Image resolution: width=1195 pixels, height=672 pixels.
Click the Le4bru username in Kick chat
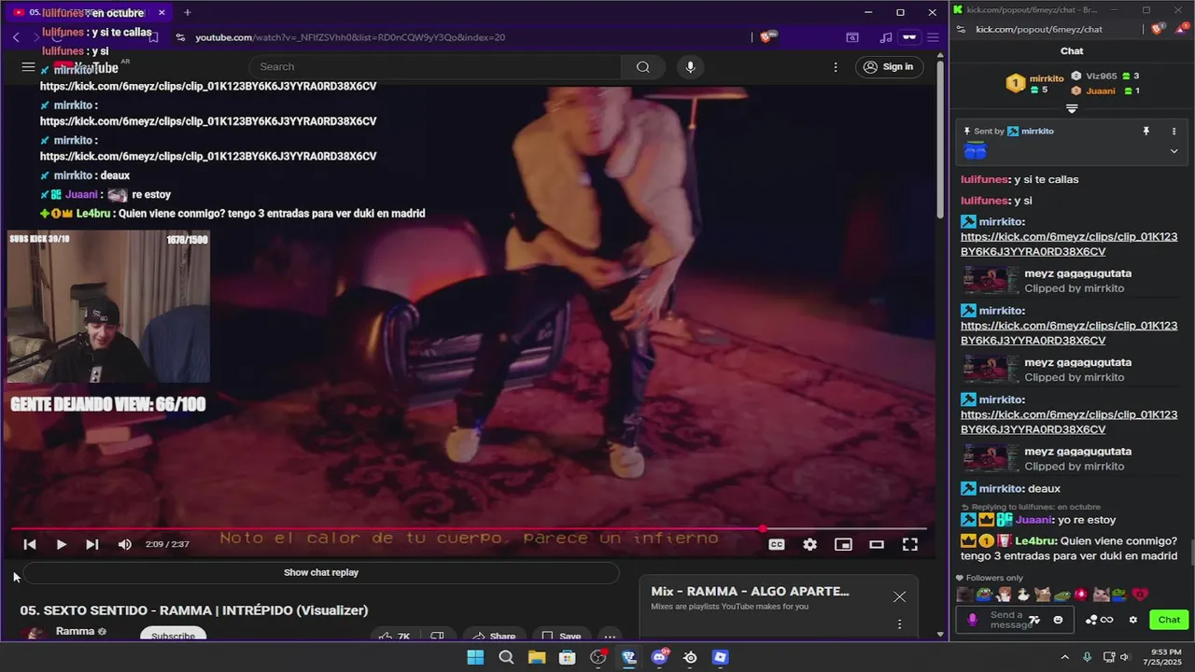tap(1035, 540)
